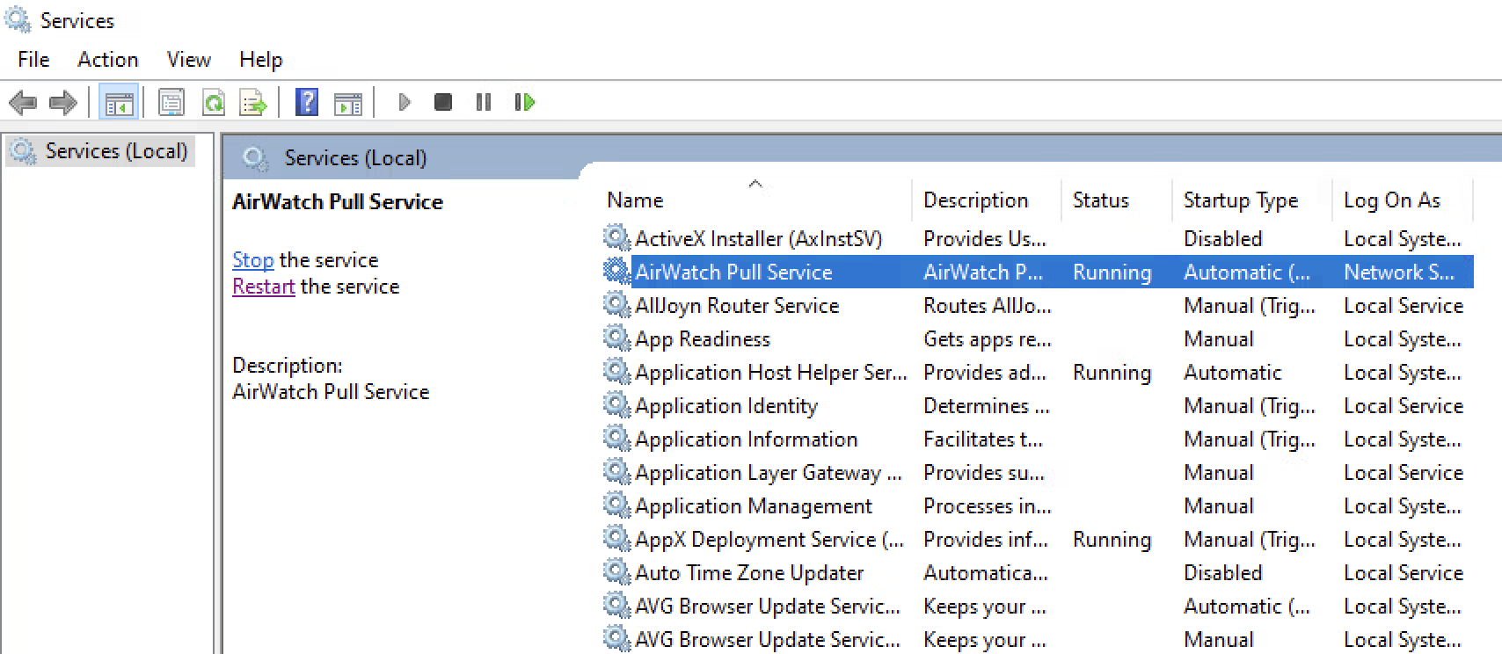Open the File menu
Image resolution: width=1502 pixels, height=654 pixels.
click(x=33, y=60)
